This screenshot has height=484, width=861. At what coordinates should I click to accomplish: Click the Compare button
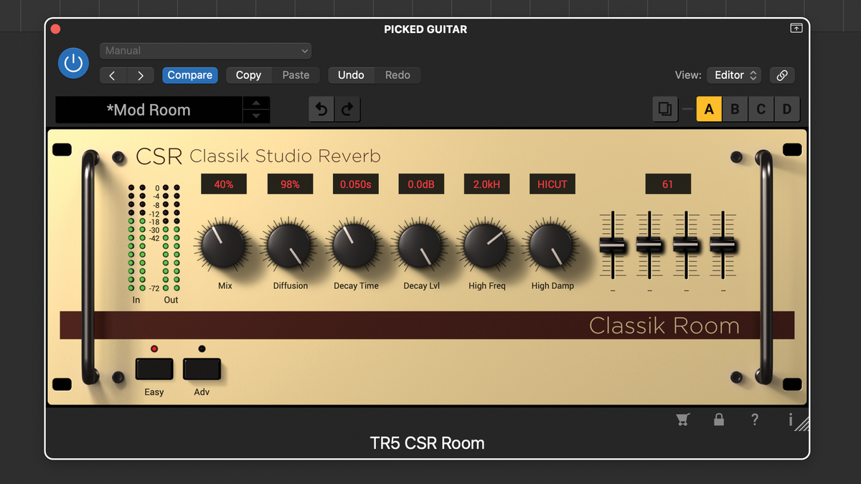point(189,75)
